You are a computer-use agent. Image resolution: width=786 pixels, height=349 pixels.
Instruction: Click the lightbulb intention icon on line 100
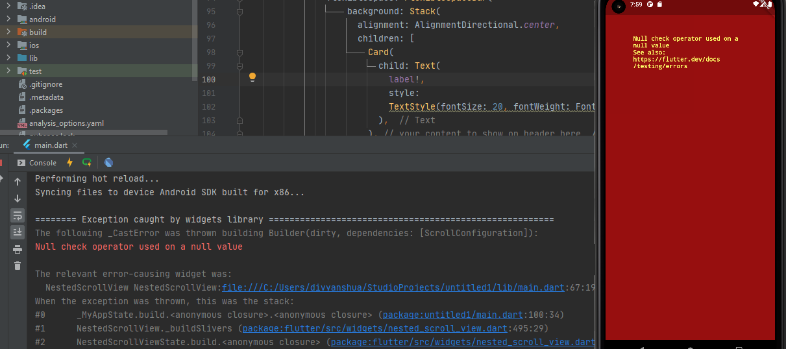252,78
